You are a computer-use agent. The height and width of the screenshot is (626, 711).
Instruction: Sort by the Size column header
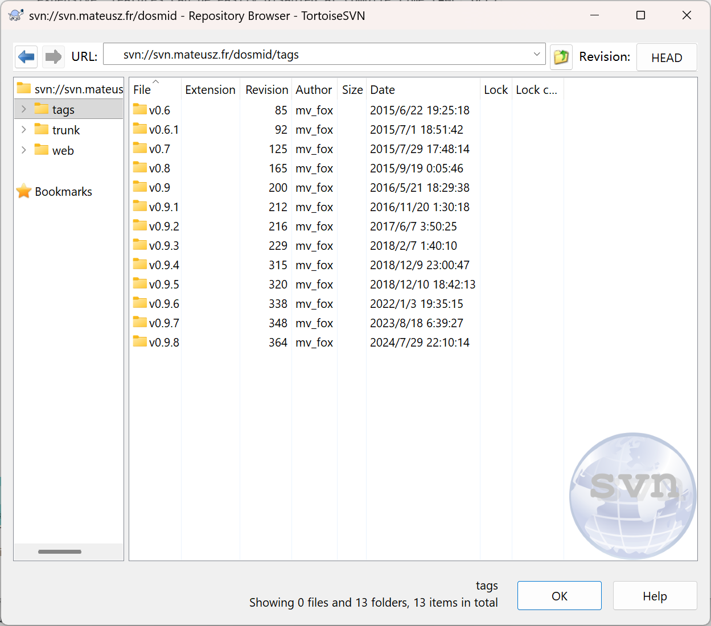pos(352,89)
